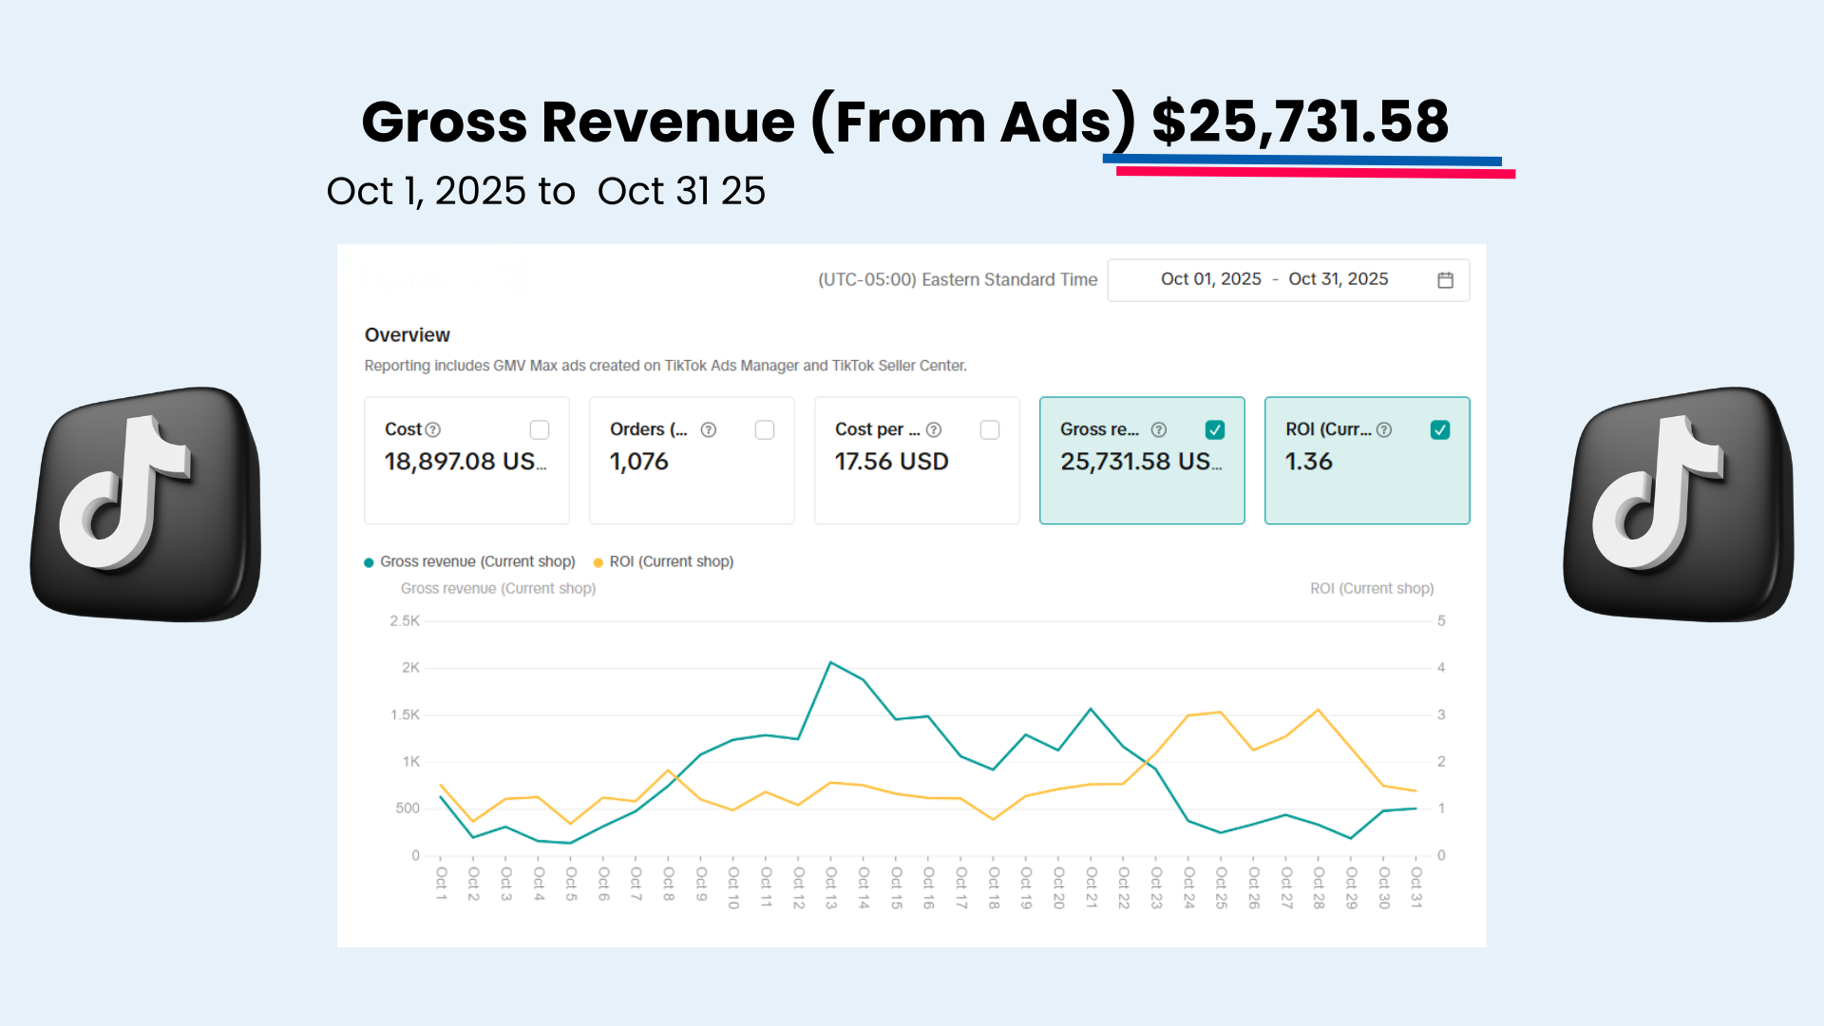Open the calendar icon in the date picker
Viewport: 1824px width, 1026px height.
pos(1444,279)
